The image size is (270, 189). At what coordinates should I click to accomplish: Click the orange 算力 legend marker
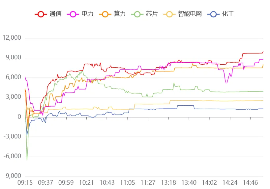click(105, 14)
